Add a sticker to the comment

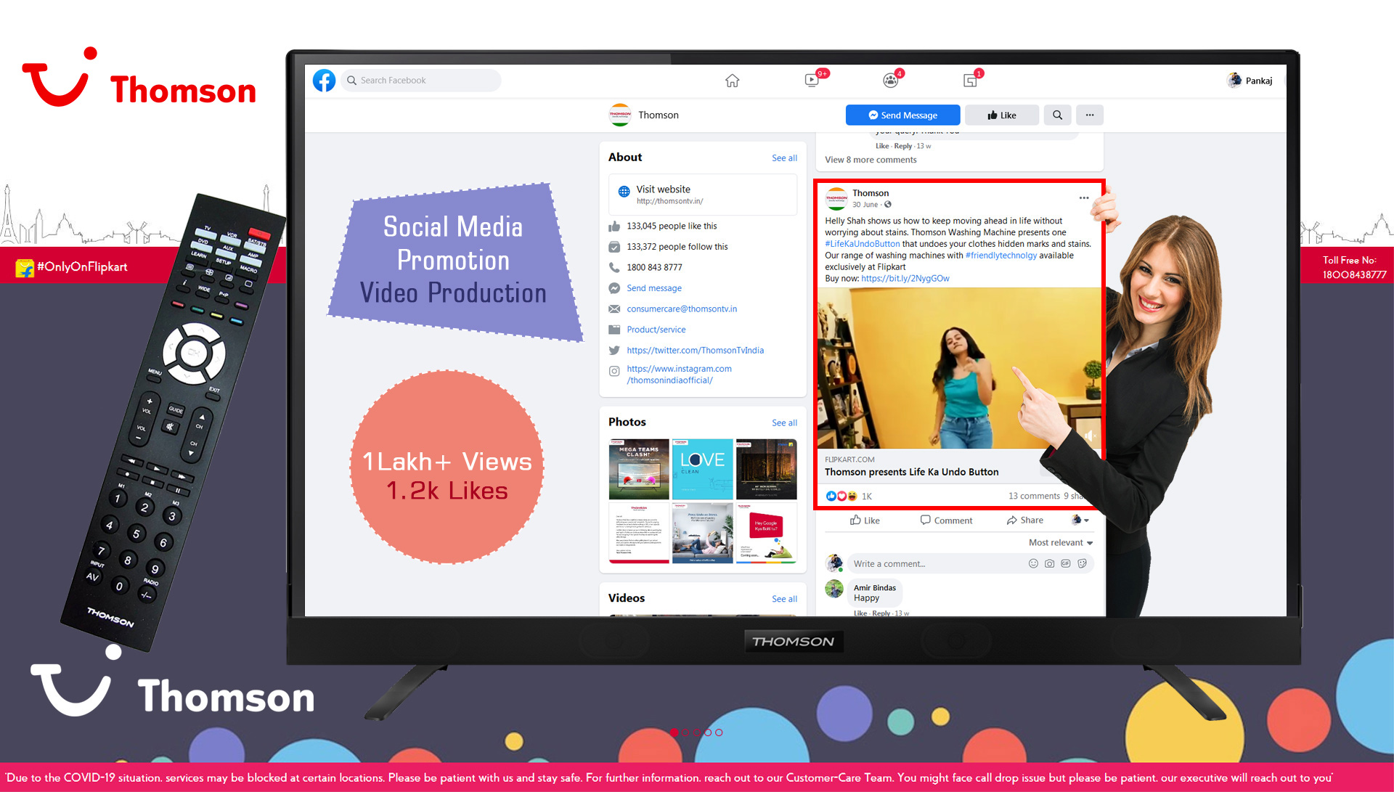pos(1083,564)
